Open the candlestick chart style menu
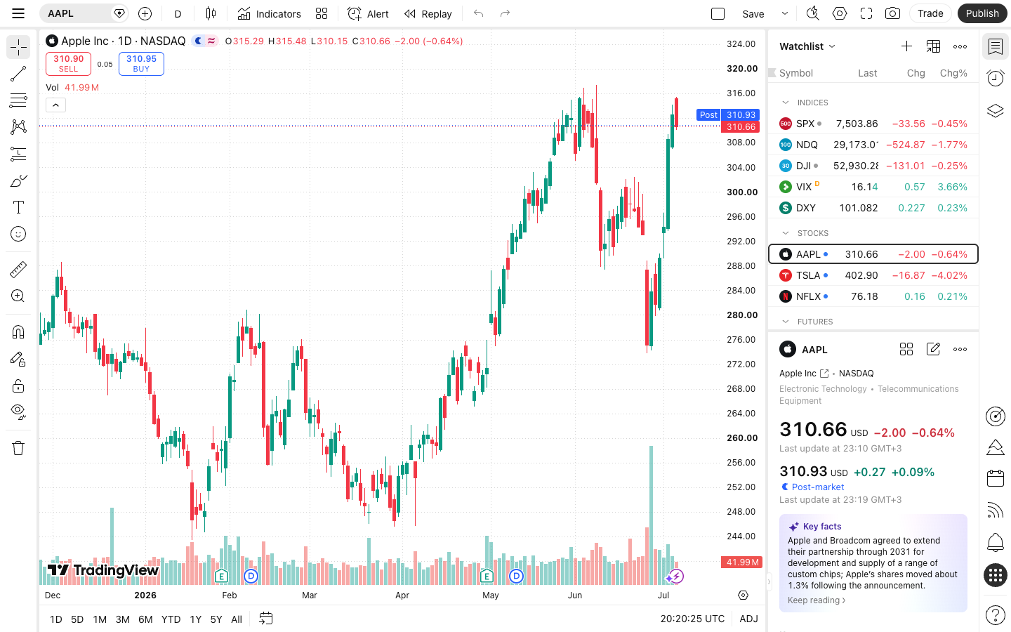Viewport: 1011px width, 632px height. 211,13
